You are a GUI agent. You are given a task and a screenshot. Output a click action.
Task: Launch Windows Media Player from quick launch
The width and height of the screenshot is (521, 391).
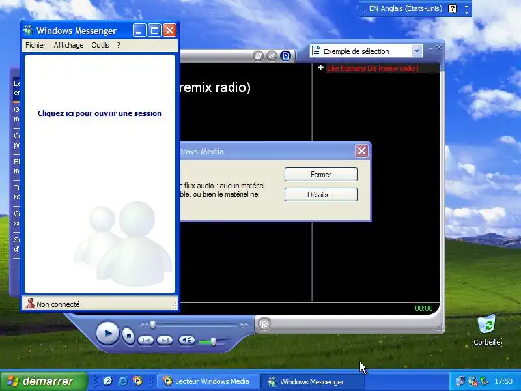[137, 381]
